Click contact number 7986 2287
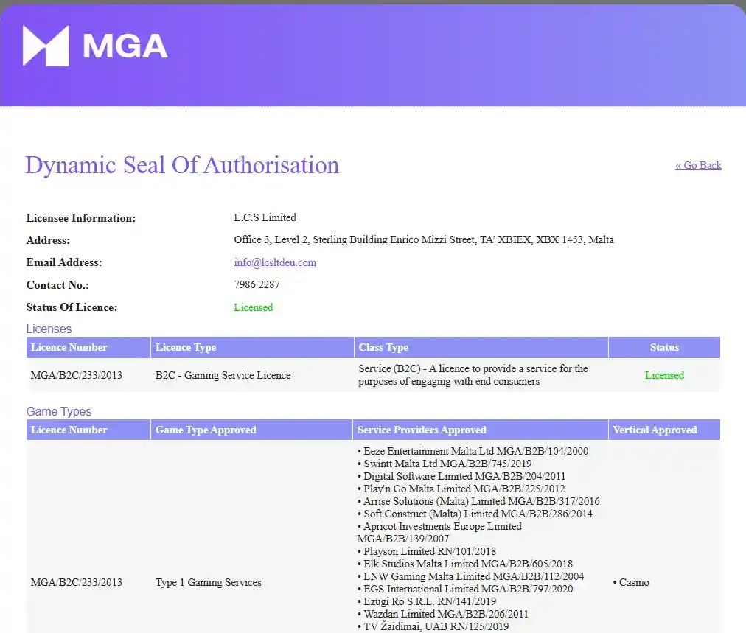The width and height of the screenshot is (746, 633). click(257, 284)
